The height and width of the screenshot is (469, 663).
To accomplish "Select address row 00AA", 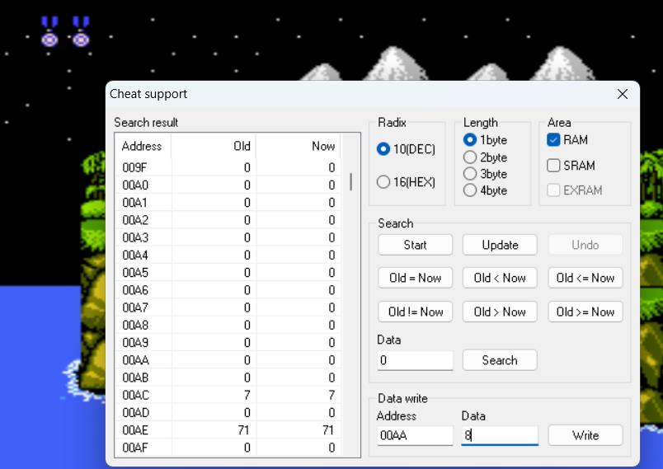I will [228, 360].
